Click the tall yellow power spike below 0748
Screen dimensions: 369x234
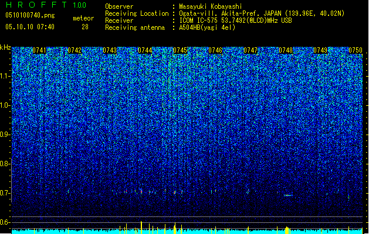(x=287, y=230)
